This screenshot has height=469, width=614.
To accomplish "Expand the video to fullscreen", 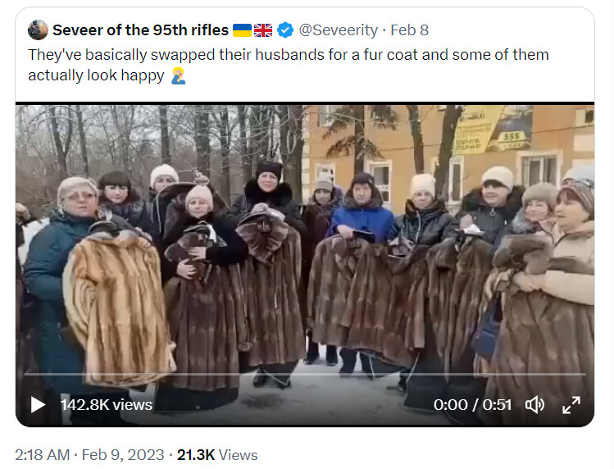I will (571, 405).
